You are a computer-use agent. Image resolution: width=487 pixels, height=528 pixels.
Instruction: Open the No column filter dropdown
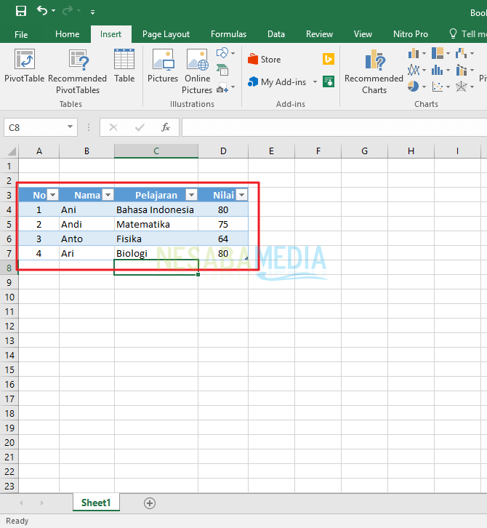53,195
